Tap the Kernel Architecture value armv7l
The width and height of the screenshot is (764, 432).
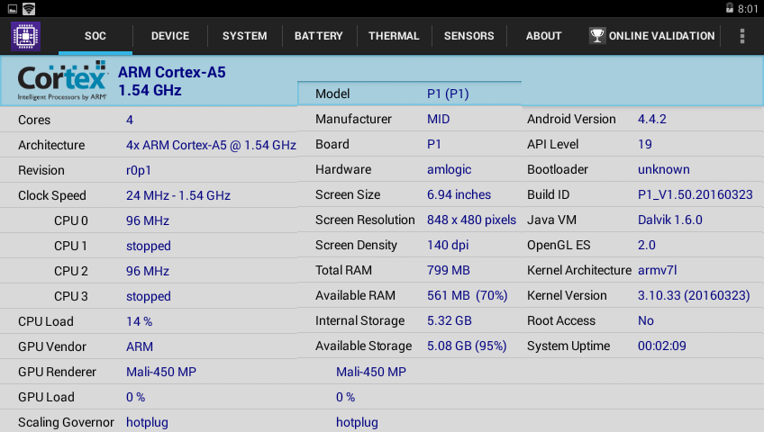(x=658, y=271)
